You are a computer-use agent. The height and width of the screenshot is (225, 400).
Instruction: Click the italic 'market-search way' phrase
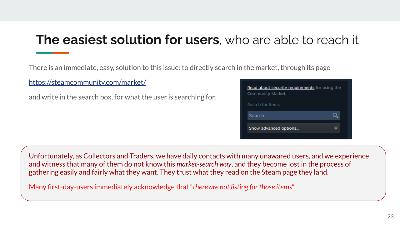click(204, 164)
